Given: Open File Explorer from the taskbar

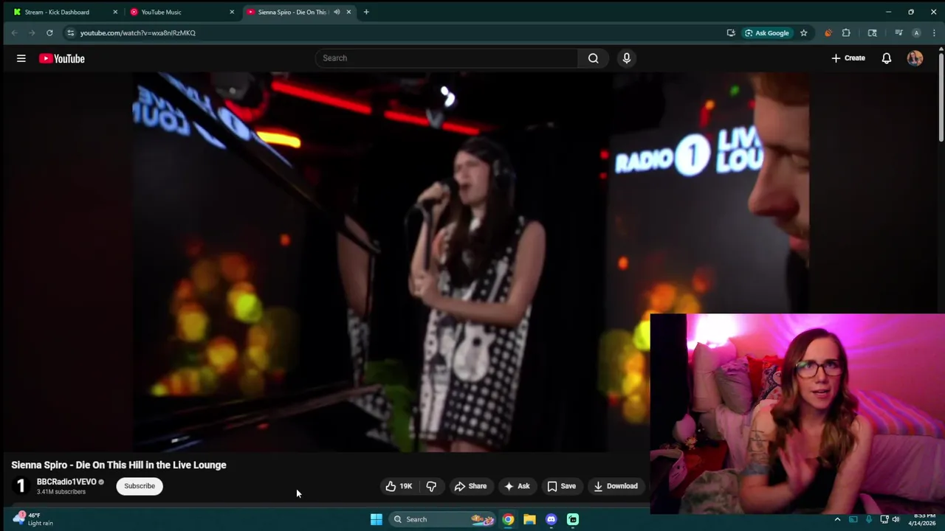Looking at the screenshot, I should pyautogui.click(x=529, y=519).
